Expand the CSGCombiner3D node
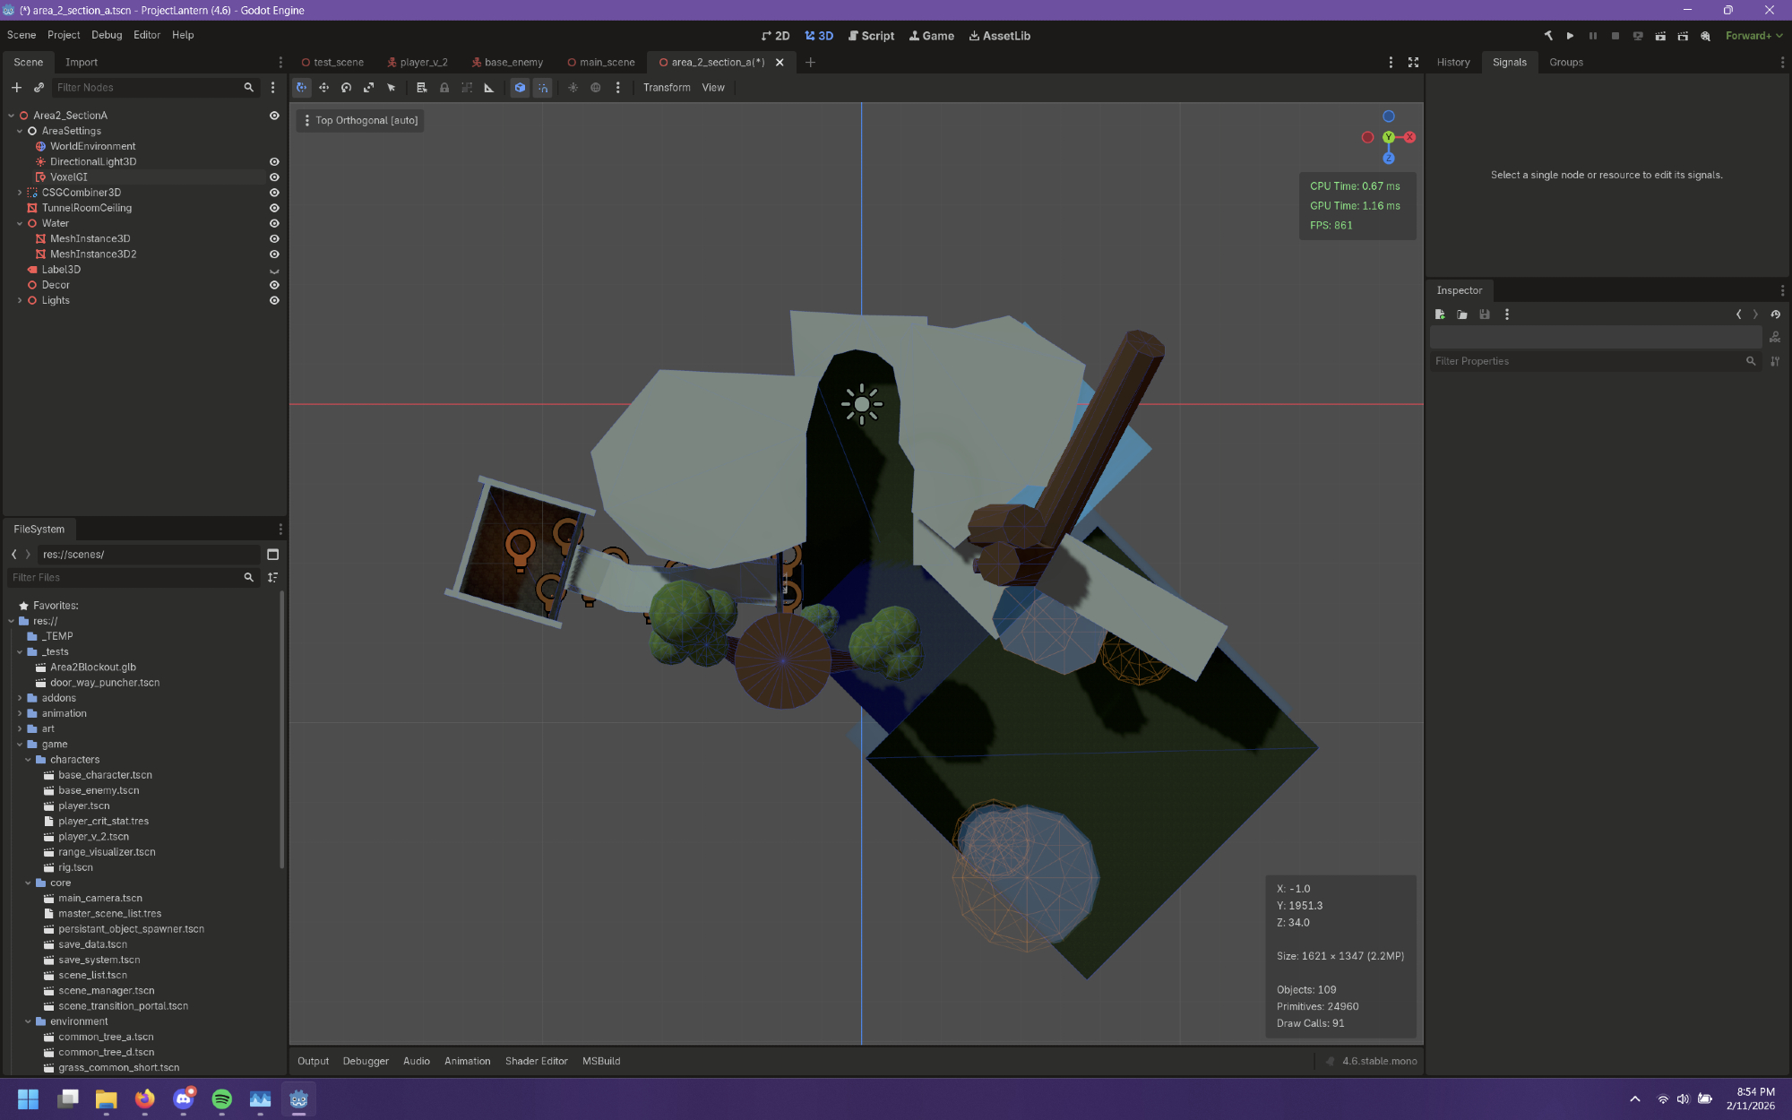This screenshot has height=1120, width=1792. (20, 193)
